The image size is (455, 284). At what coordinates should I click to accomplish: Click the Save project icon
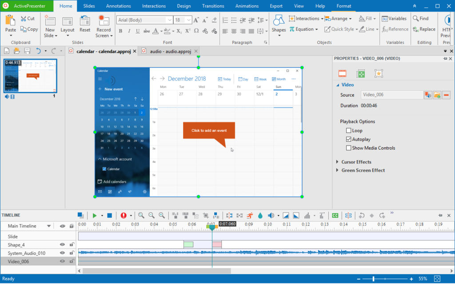point(27,51)
